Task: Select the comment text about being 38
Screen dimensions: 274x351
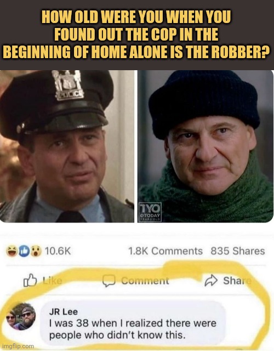Action: (133, 329)
